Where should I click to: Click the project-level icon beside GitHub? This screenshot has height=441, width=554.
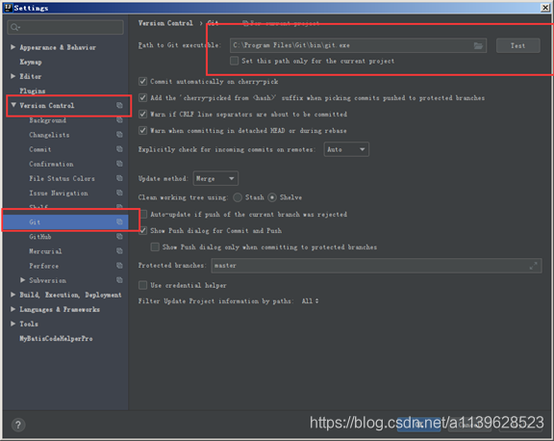[x=120, y=237]
